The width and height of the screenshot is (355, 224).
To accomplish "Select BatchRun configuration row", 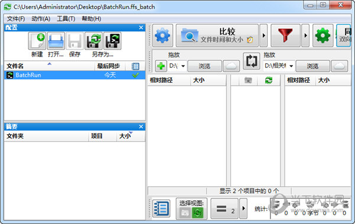I will coord(75,75).
